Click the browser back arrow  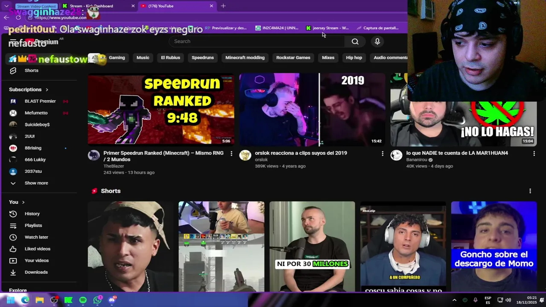click(x=6, y=17)
